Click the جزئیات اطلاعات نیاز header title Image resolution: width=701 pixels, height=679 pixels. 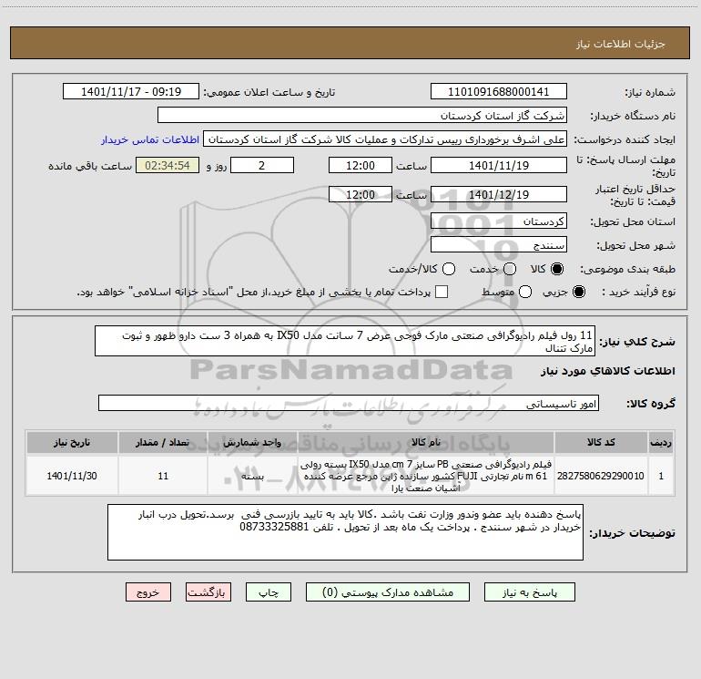(621, 44)
